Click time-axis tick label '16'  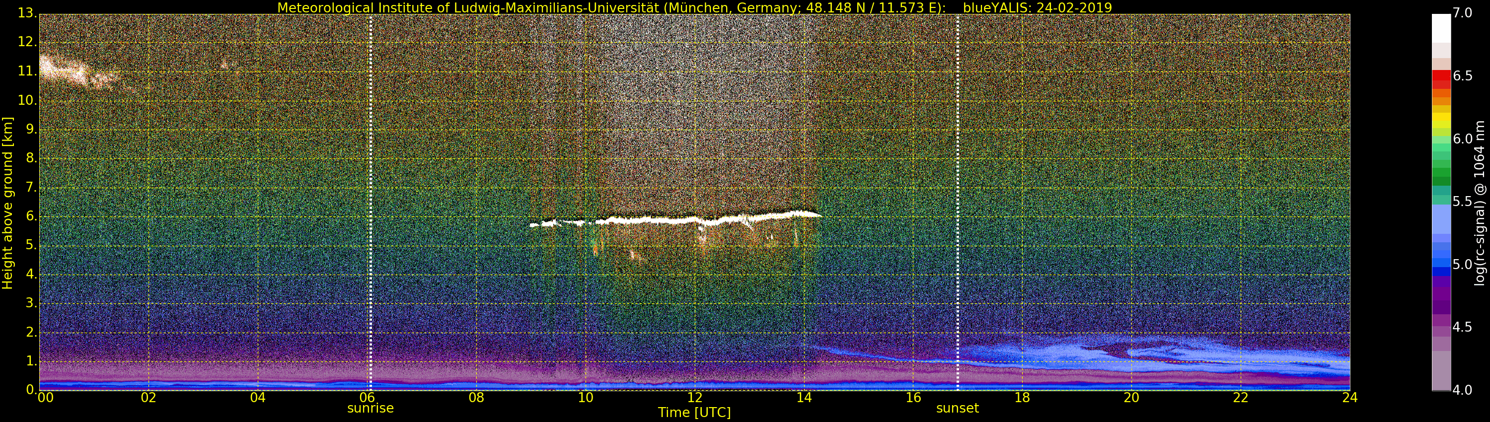coord(913,398)
